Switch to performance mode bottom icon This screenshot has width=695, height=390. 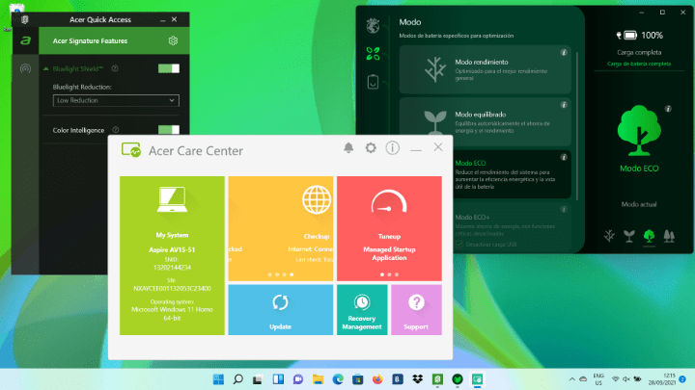pos(609,236)
